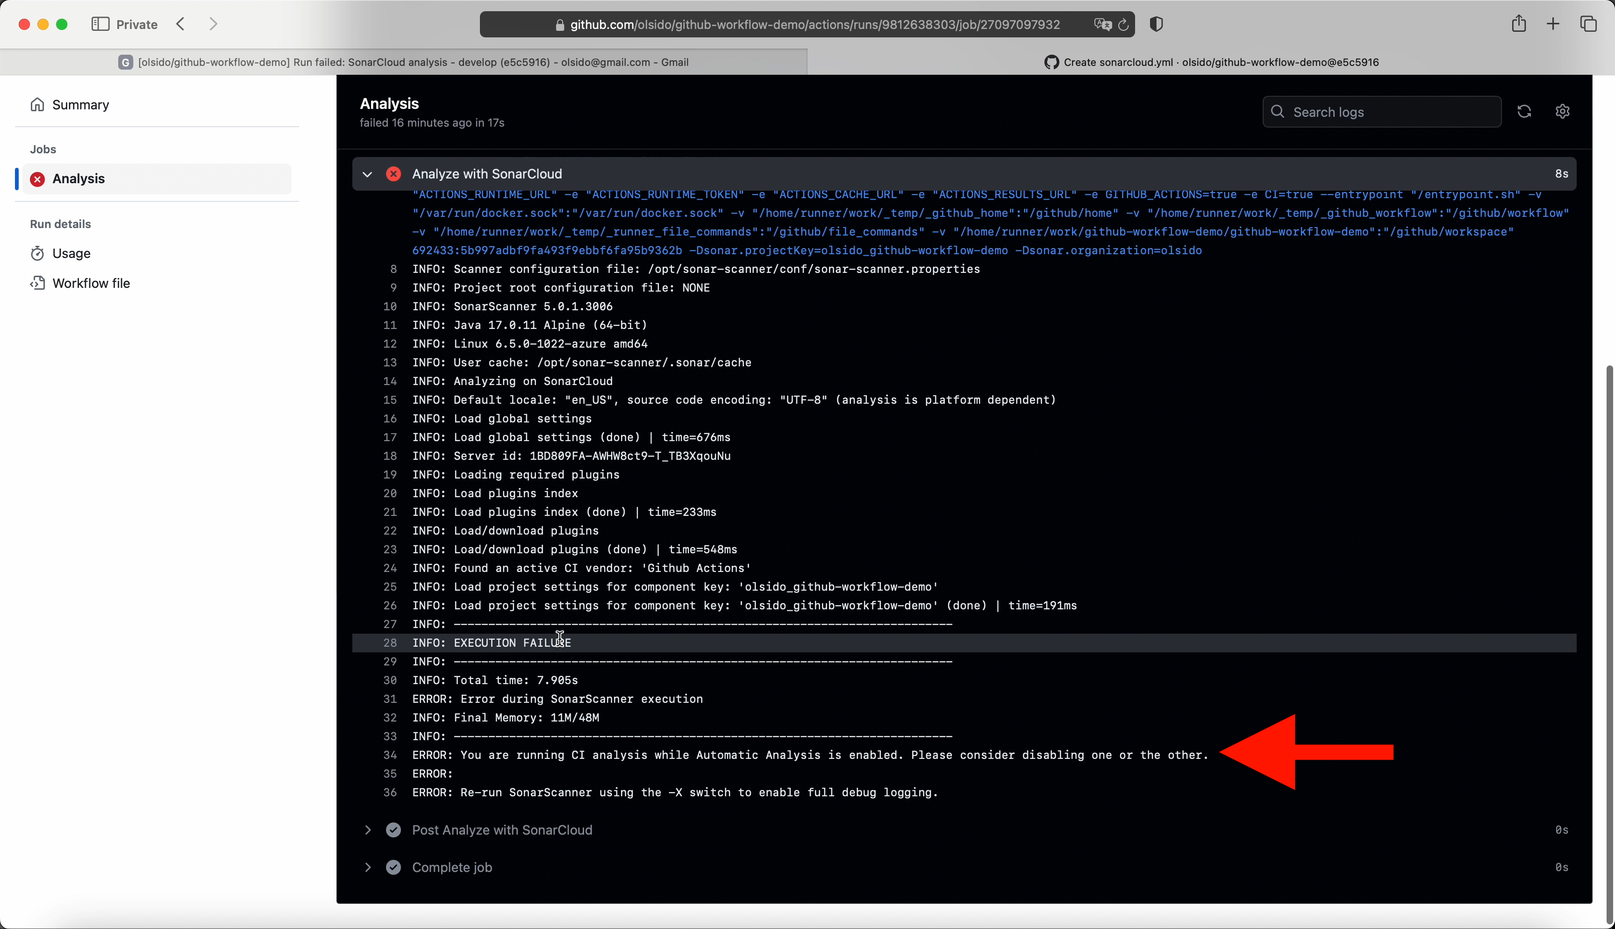Collapse the Analyze with SonarCloud step
The image size is (1615, 929).
[367, 174]
